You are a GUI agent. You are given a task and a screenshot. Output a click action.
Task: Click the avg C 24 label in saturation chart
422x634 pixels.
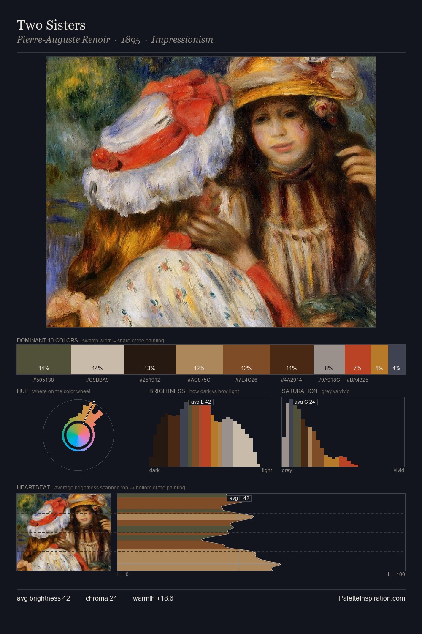click(305, 402)
